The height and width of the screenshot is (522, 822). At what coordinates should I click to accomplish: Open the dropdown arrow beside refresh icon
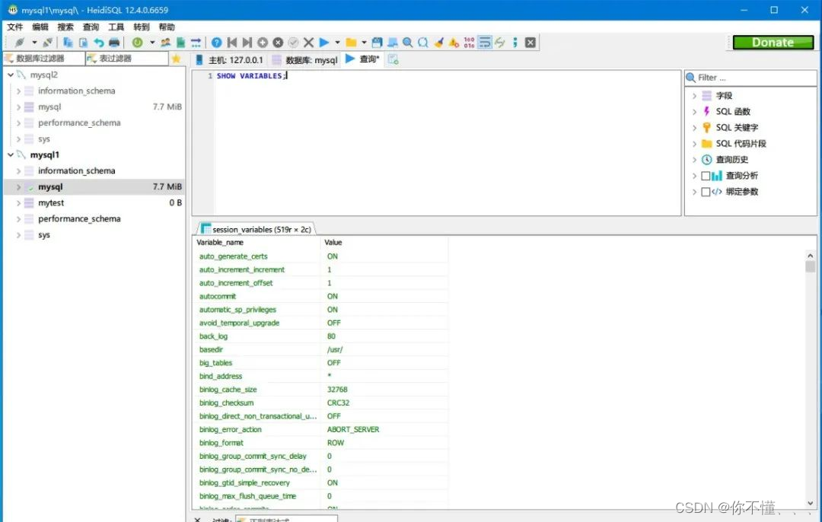[x=152, y=43]
